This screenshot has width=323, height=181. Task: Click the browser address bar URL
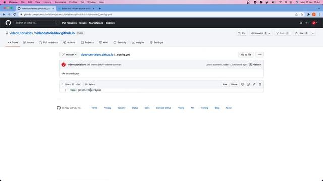pos(68,15)
